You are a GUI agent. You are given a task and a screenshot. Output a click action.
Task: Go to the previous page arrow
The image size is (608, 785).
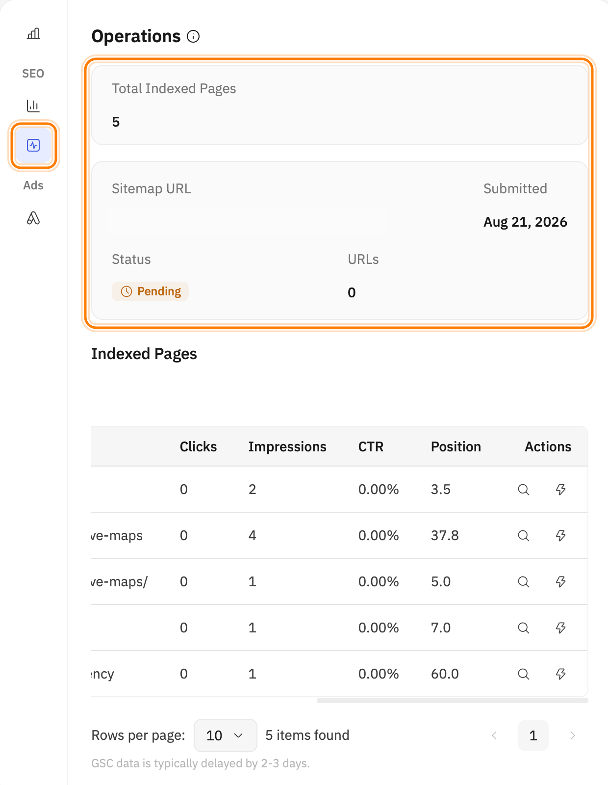(494, 735)
